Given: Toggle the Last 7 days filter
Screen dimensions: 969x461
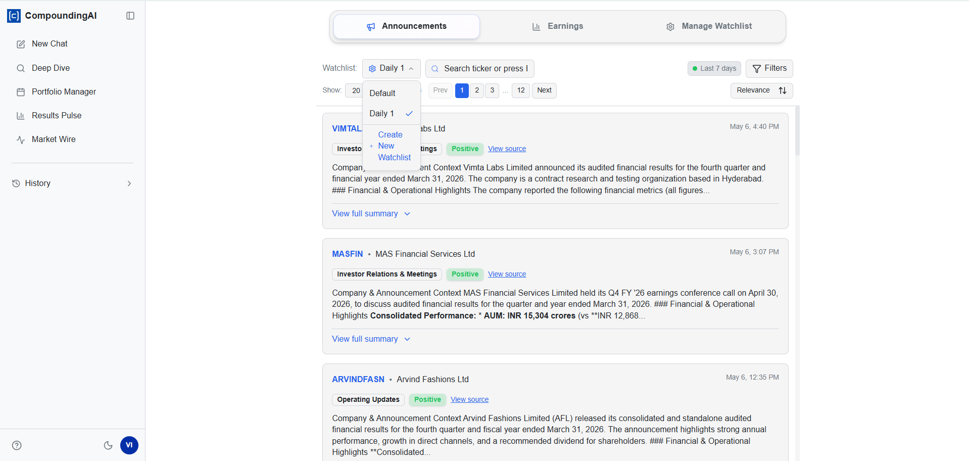Looking at the screenshot, I should click(x=714, y=68).
